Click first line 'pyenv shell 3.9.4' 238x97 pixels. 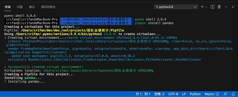click(20, 16)
